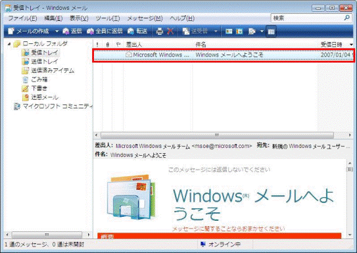357x253 pixels.
Task: Click the メールの作成 (Create Mail) toolbar button
Action: point(28,31)
